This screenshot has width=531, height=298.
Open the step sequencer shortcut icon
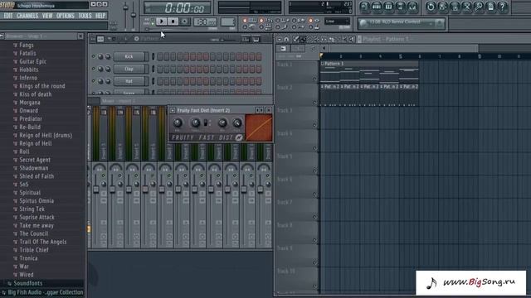[376, 7]
